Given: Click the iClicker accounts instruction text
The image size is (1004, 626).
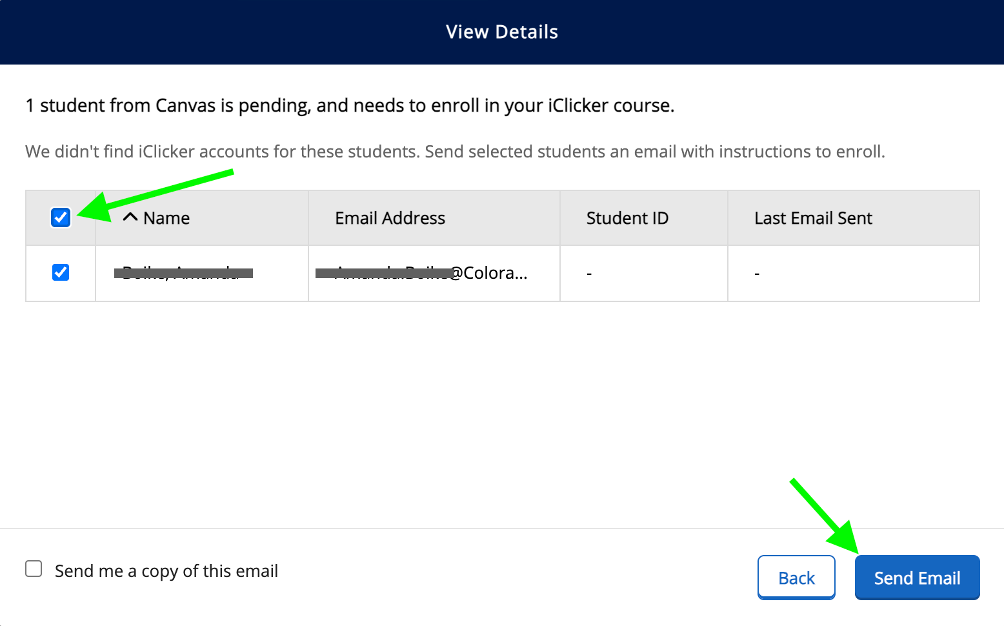Looking at the screenshot, I should click(x=455, y=152).
